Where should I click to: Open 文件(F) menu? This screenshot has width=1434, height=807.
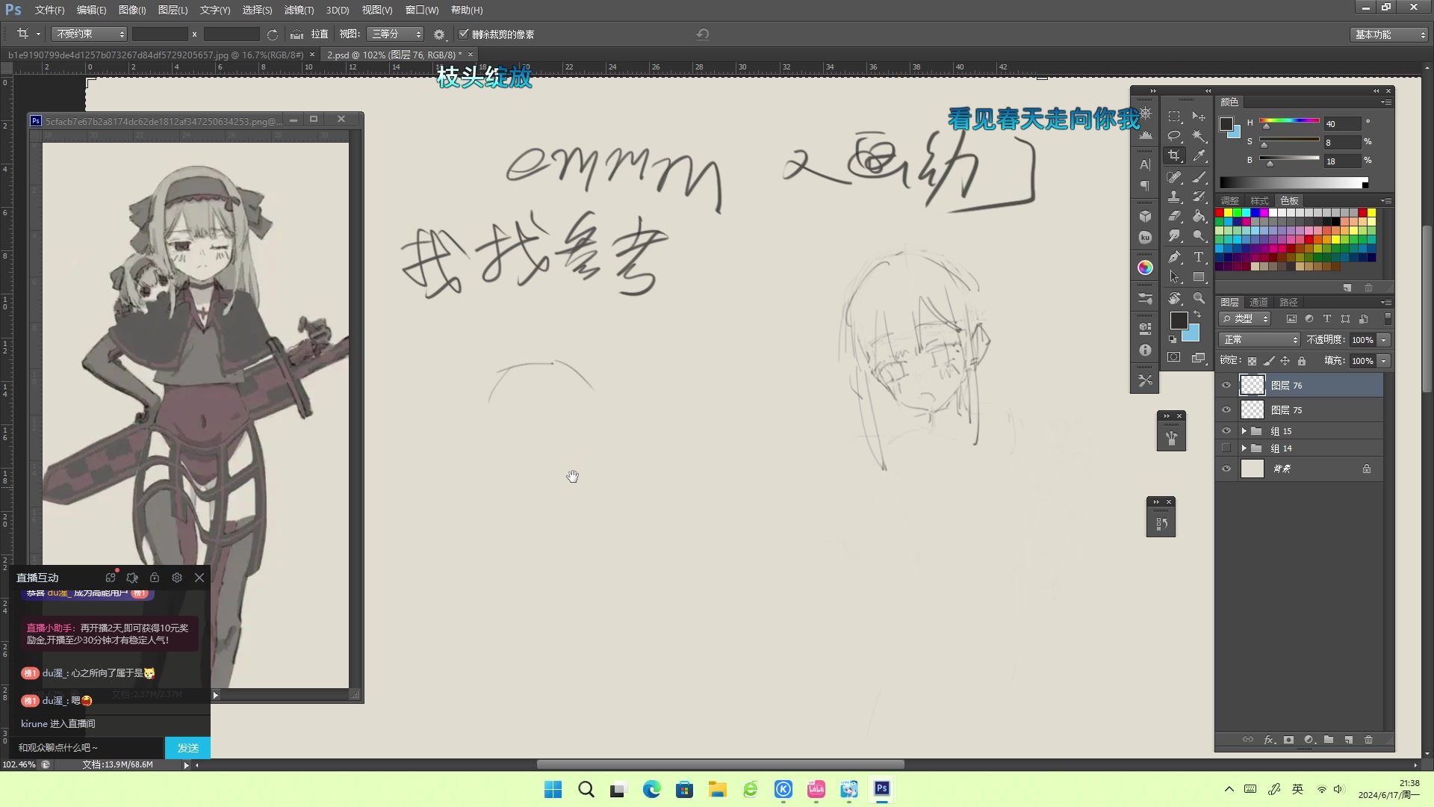[x=49, y=10]
